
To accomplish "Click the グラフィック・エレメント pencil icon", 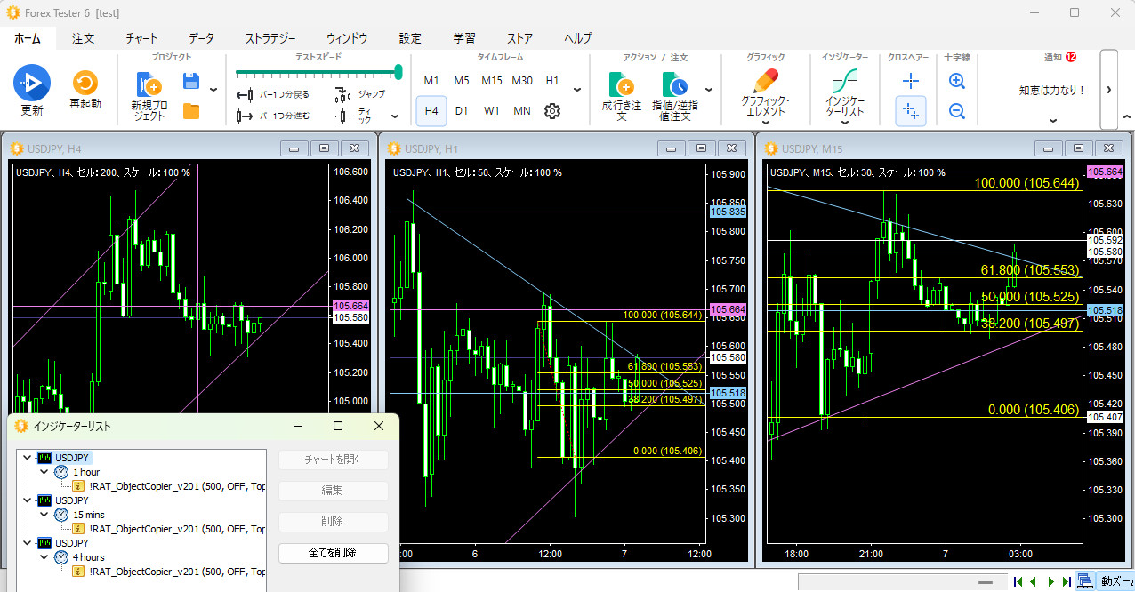I will pos(765,82).
